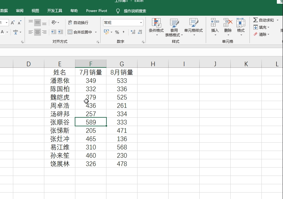The image size is (283, 199).
Task: Select column F header
Action: click(x=91, y=64)
